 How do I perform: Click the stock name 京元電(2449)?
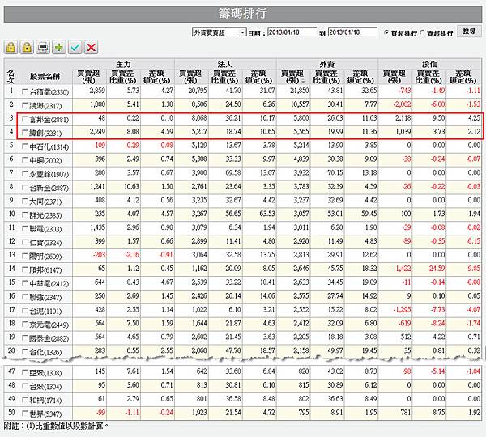click(x=49, y=325)
